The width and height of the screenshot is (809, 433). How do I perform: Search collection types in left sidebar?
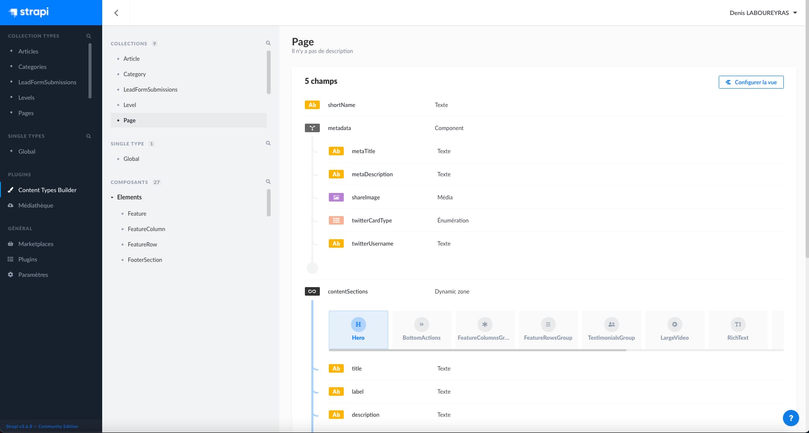(x=89, y=36)
